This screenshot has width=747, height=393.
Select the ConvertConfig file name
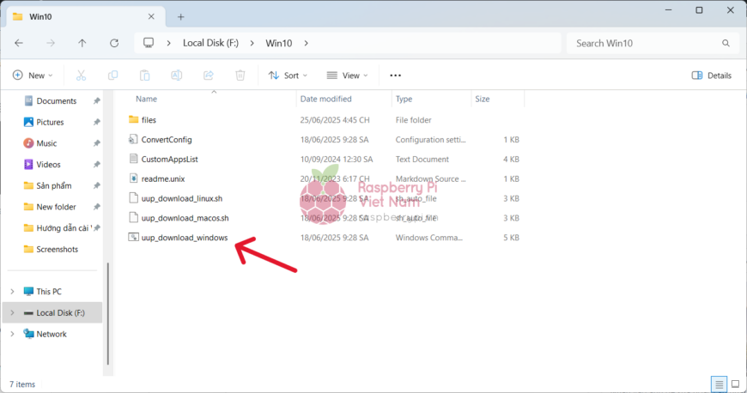pos(167,140)
